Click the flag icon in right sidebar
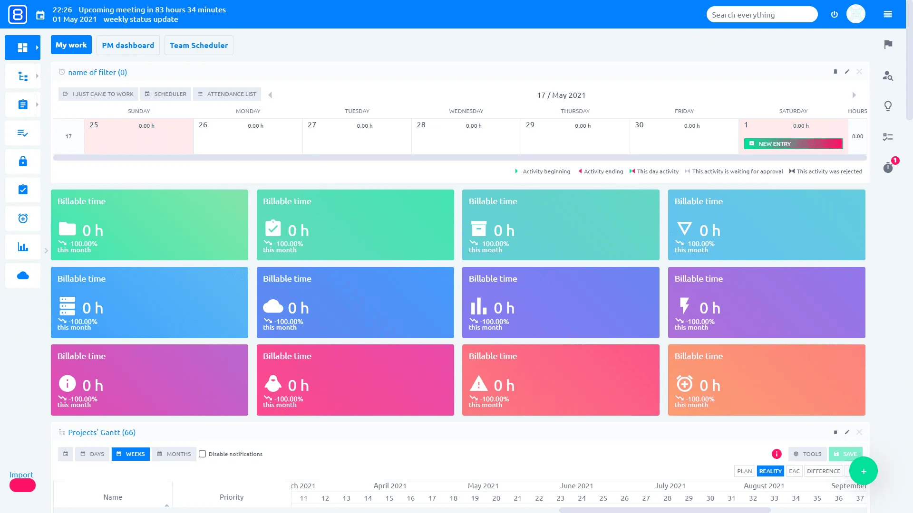The width and height of the screenshot is (913, 513). pos(887,44)
